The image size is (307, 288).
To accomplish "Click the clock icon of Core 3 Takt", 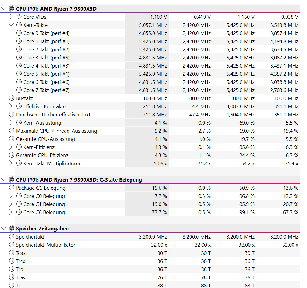I will pos(19,57).
